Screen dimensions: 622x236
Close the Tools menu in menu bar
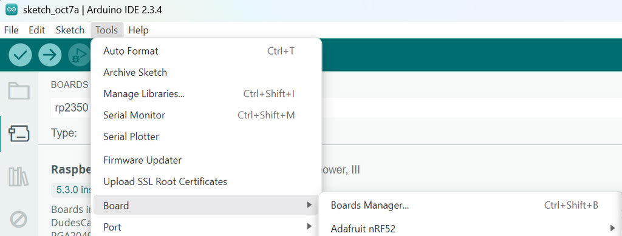[107, 30]
